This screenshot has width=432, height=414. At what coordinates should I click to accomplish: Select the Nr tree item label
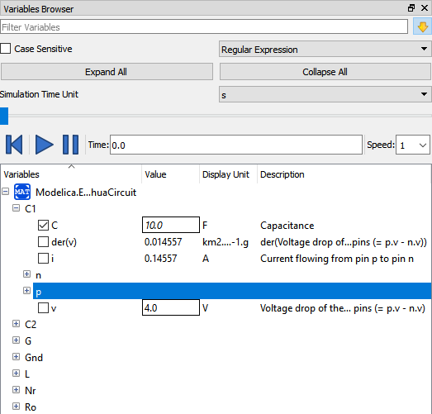(31, 391)
